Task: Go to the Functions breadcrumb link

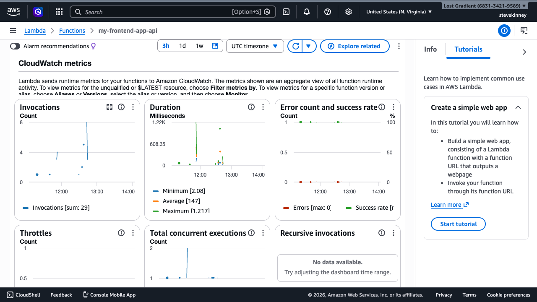Action: [72, 31]
